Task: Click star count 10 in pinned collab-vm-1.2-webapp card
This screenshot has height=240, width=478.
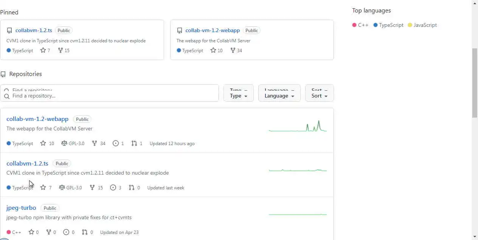Action: point(217,50)
